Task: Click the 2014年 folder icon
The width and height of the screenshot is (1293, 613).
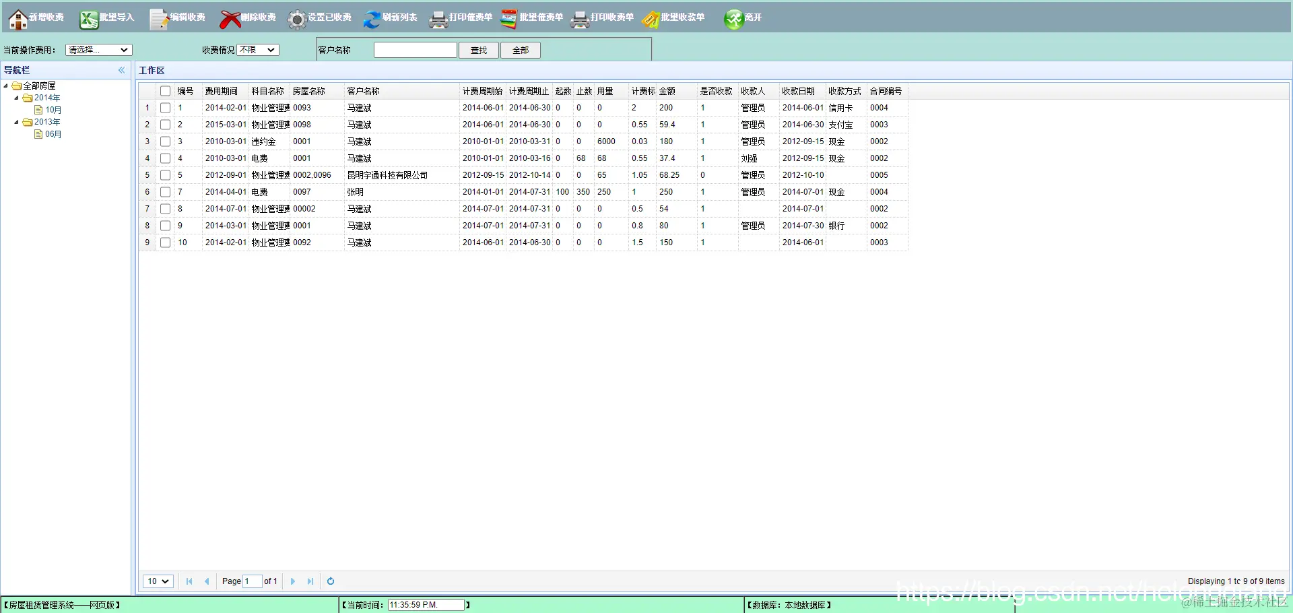Action: click(28, 98)
